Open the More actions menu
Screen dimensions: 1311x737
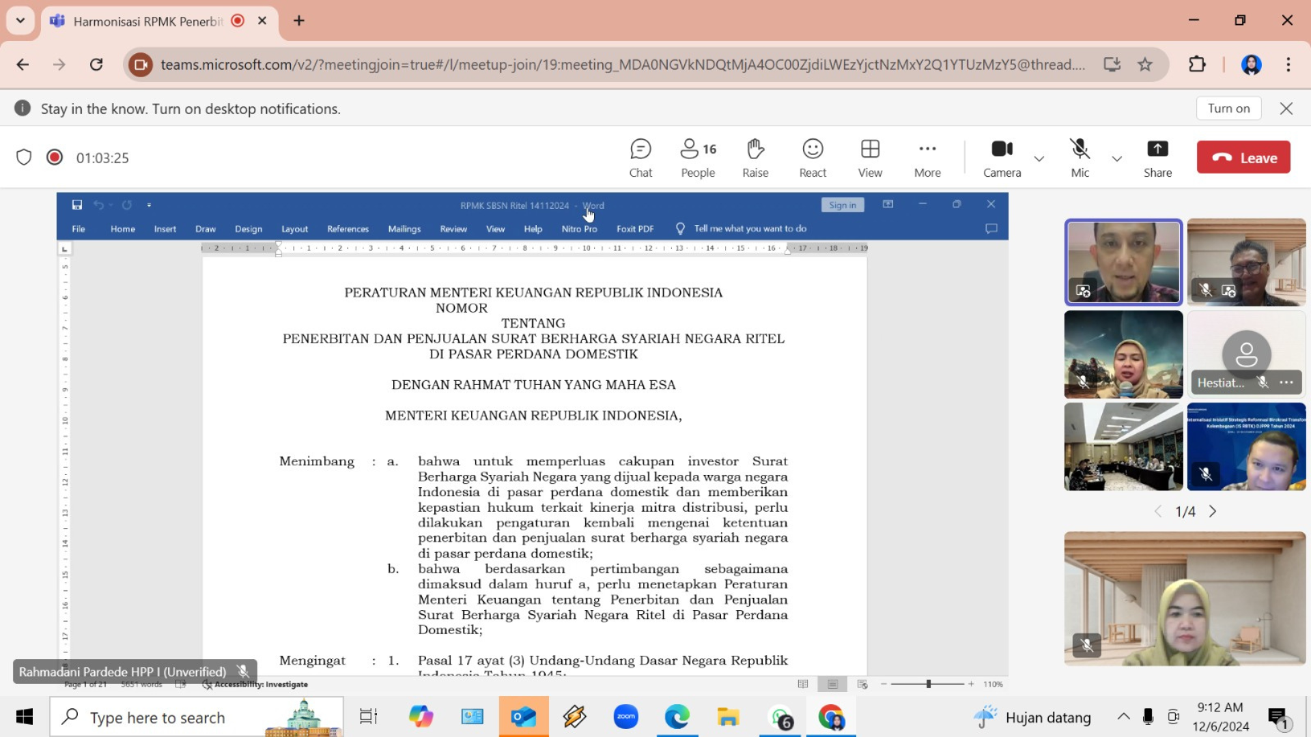coord(927,158)
